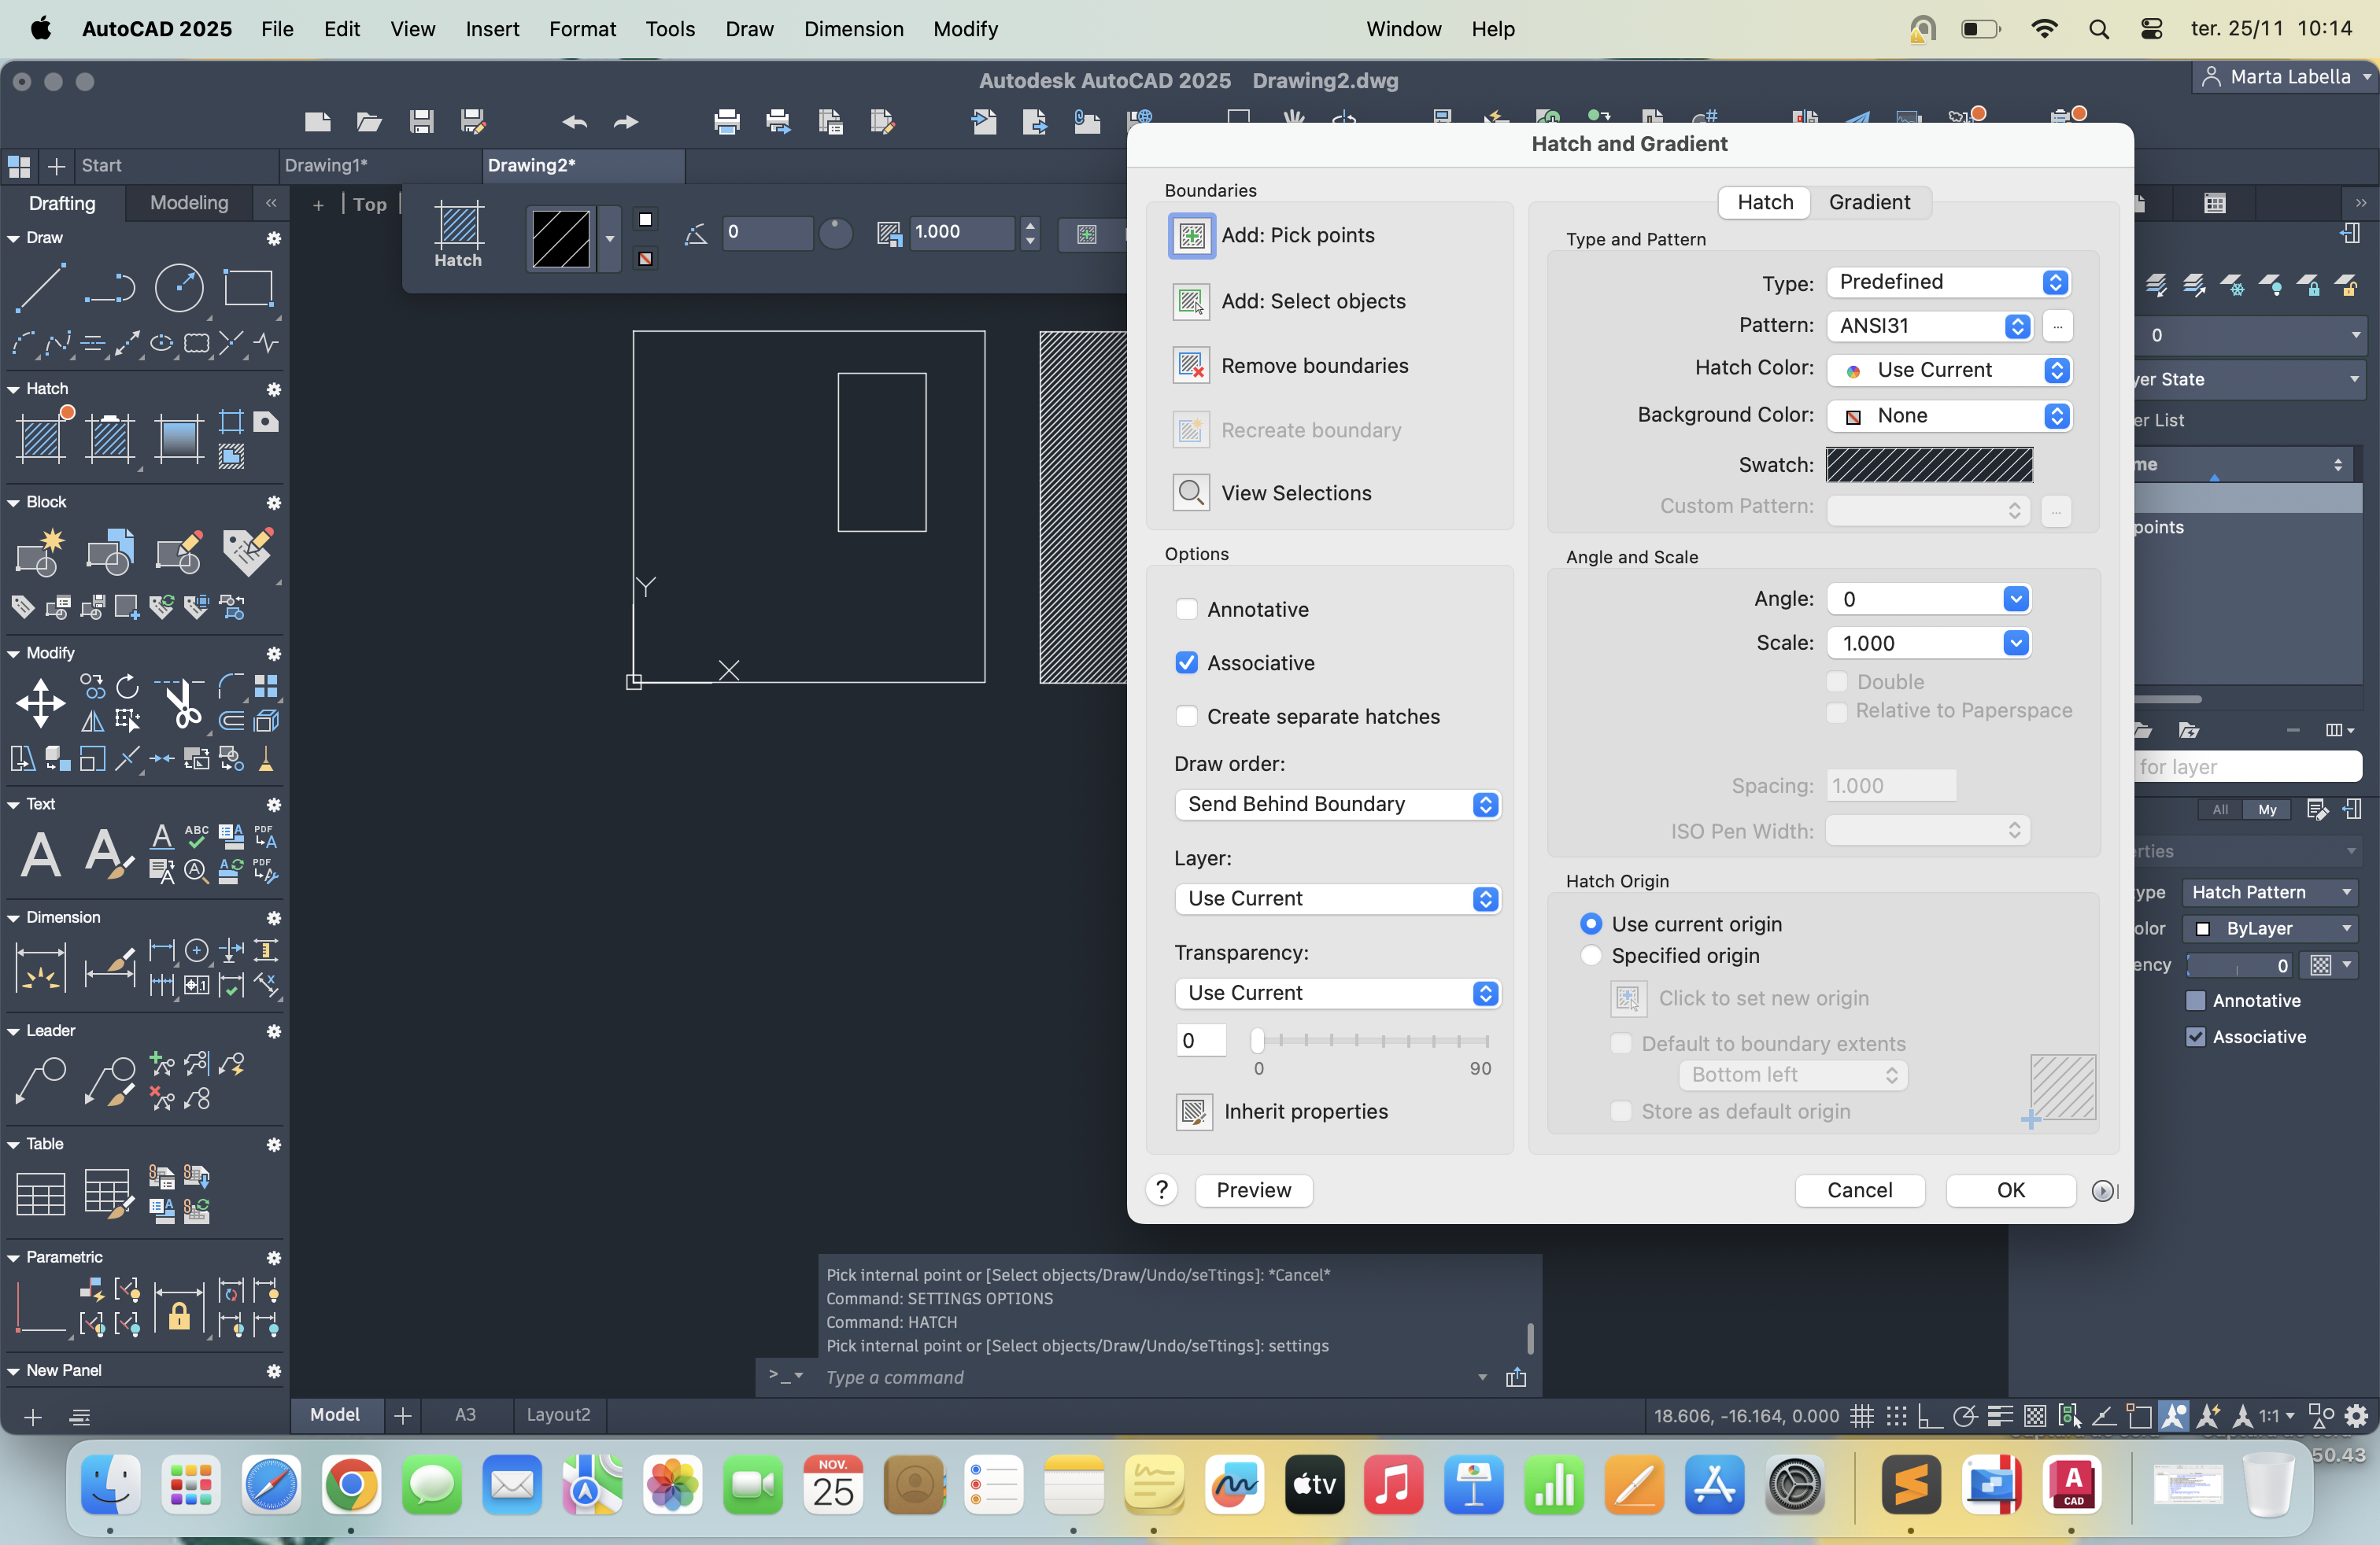This screenshot has height=1545, width=2380.
Task: Select the Specified origin radio button
Action: coord(1590,955)
